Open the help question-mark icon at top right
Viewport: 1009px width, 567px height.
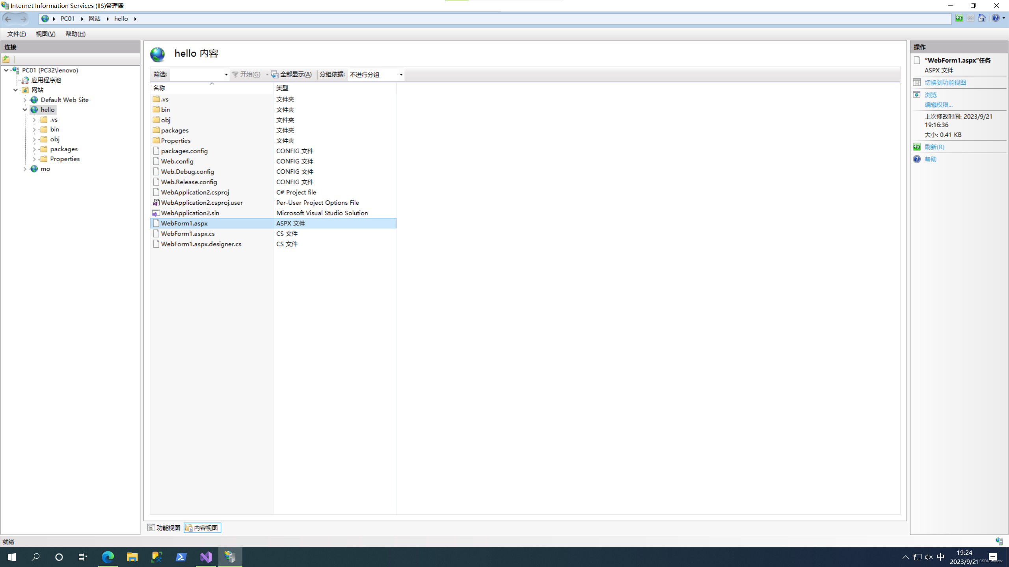(996, 18)
